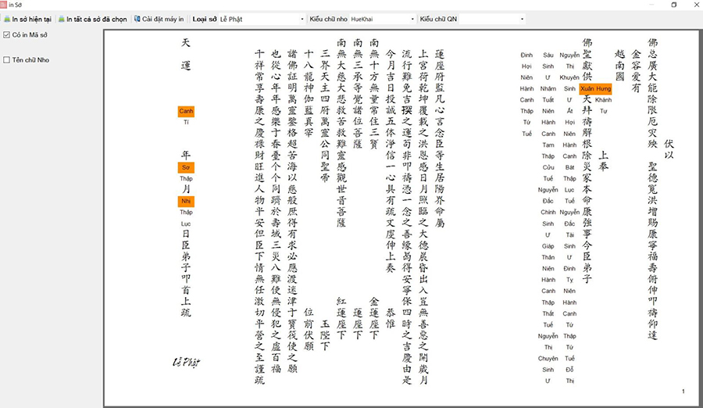Click the 'Tí' text under Canh
This screenshot has width=703, height=408.
point(186,122)
